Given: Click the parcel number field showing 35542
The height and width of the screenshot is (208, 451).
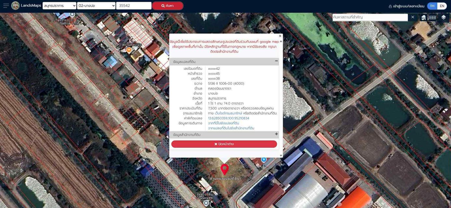Looking at the screenshot, I should pyautogui.click(x=134, y=6).
